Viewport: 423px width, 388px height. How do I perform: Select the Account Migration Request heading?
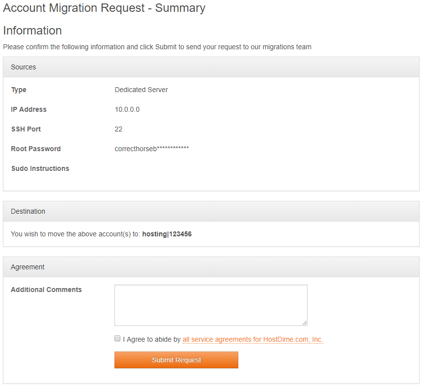(104, 8)
